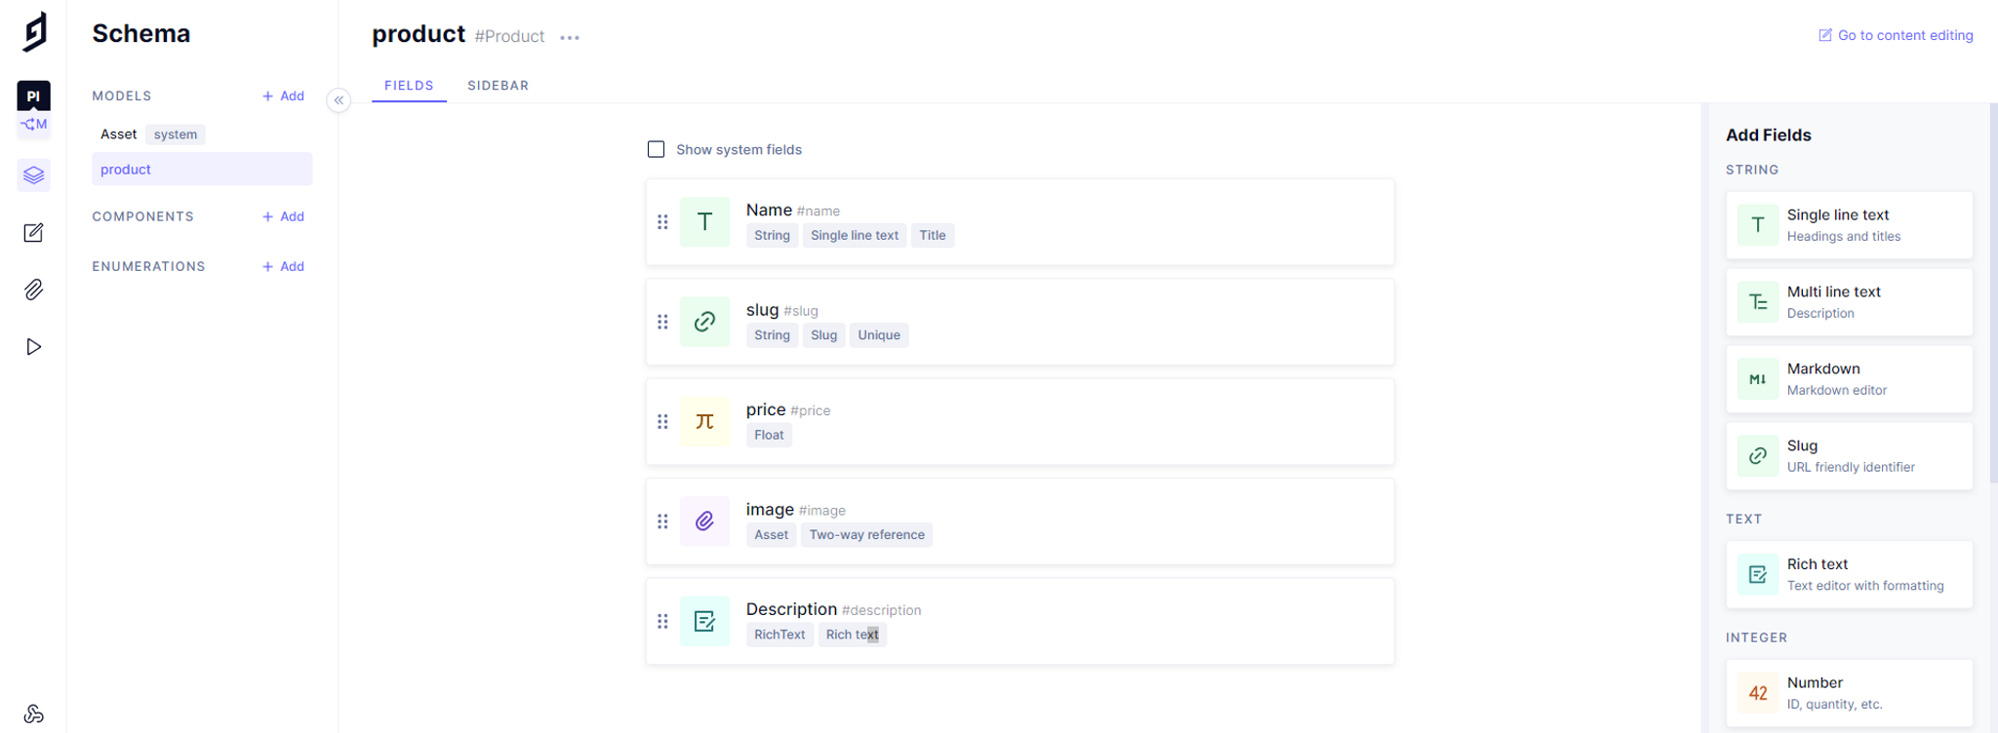Grab the price field drag handle

pos(662,422)
